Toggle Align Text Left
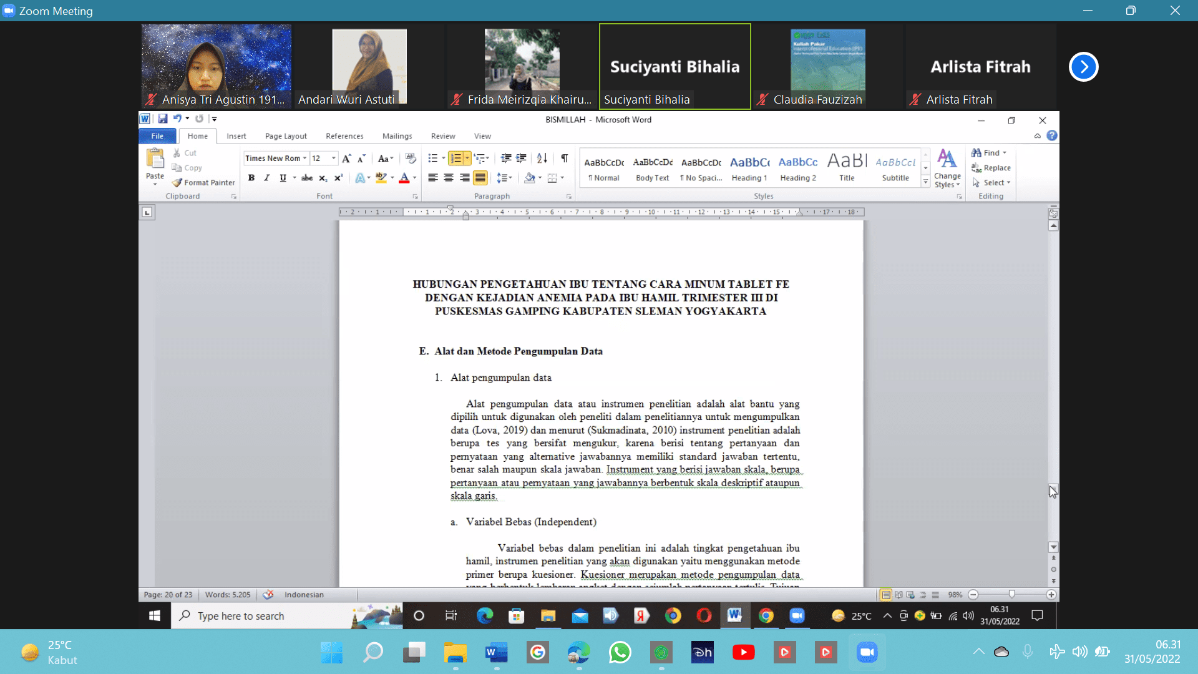The image size is (1198, 674). click(432, 178)
